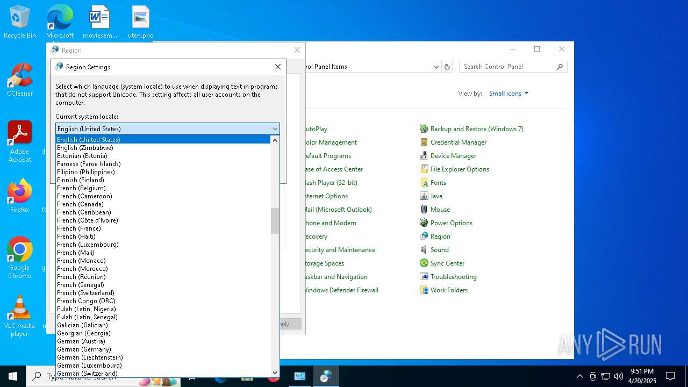Select Faroese (Faroe Islands) locale

[x=163, y=164]
